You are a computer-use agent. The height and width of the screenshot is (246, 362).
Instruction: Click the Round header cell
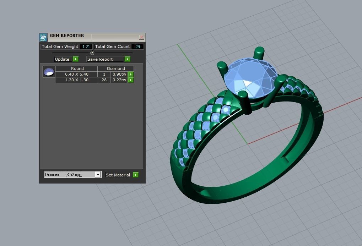[76, 69]
